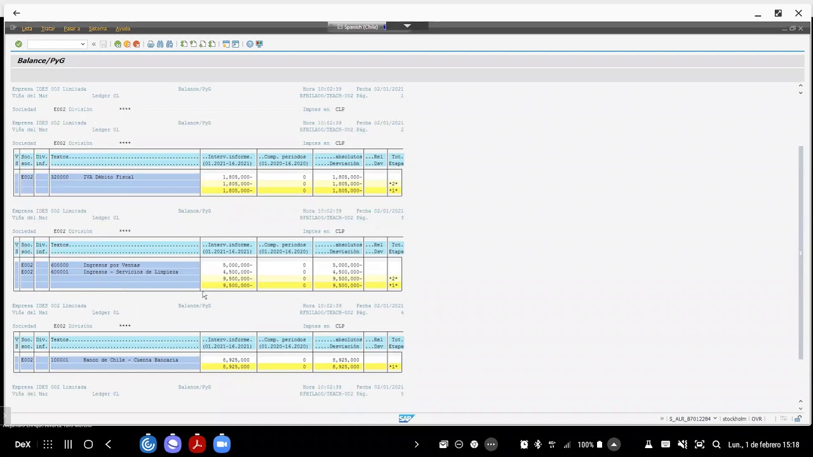Click the lock icon in status bar

point(797,419)
